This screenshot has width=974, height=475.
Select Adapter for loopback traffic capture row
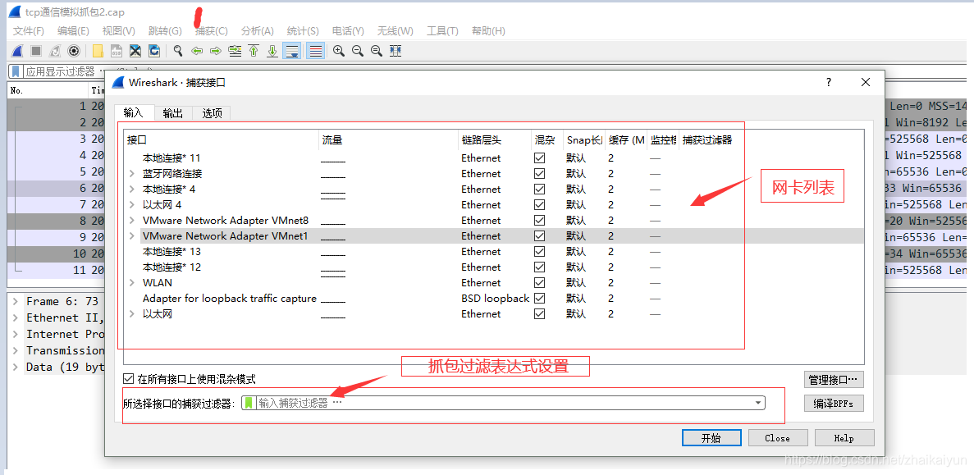493,299
